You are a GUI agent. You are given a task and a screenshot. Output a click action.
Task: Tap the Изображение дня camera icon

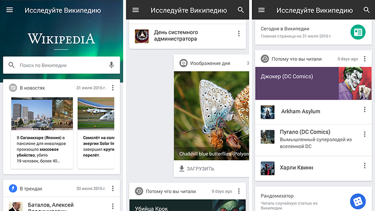point(184,63)
